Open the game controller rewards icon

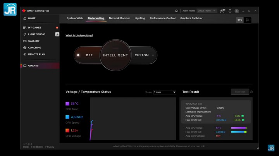click(222, 11)
